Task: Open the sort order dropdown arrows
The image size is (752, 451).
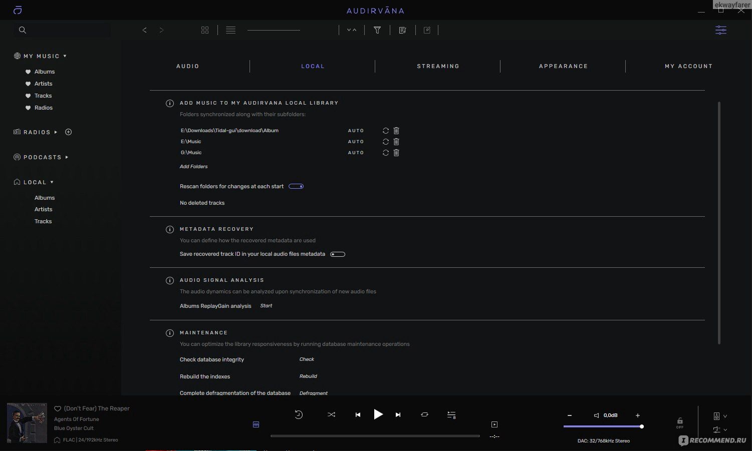Action: click(352, 30)
